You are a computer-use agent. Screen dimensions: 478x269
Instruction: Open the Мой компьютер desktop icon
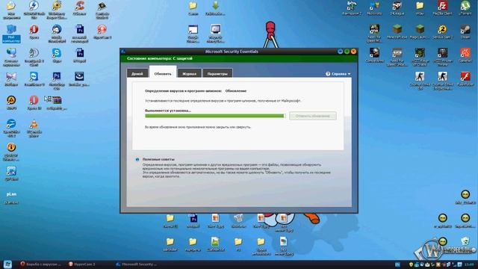(11, 33)
